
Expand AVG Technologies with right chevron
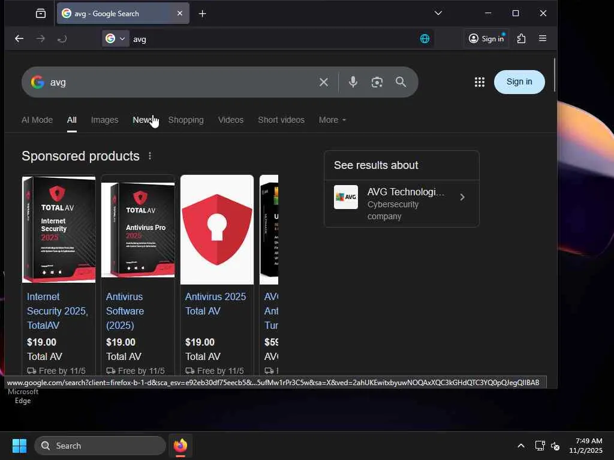(462, 197)
